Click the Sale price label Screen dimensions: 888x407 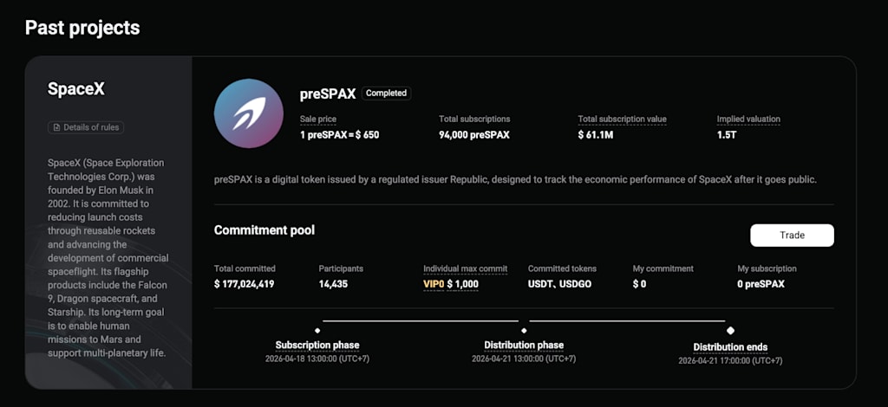(317, 120)
